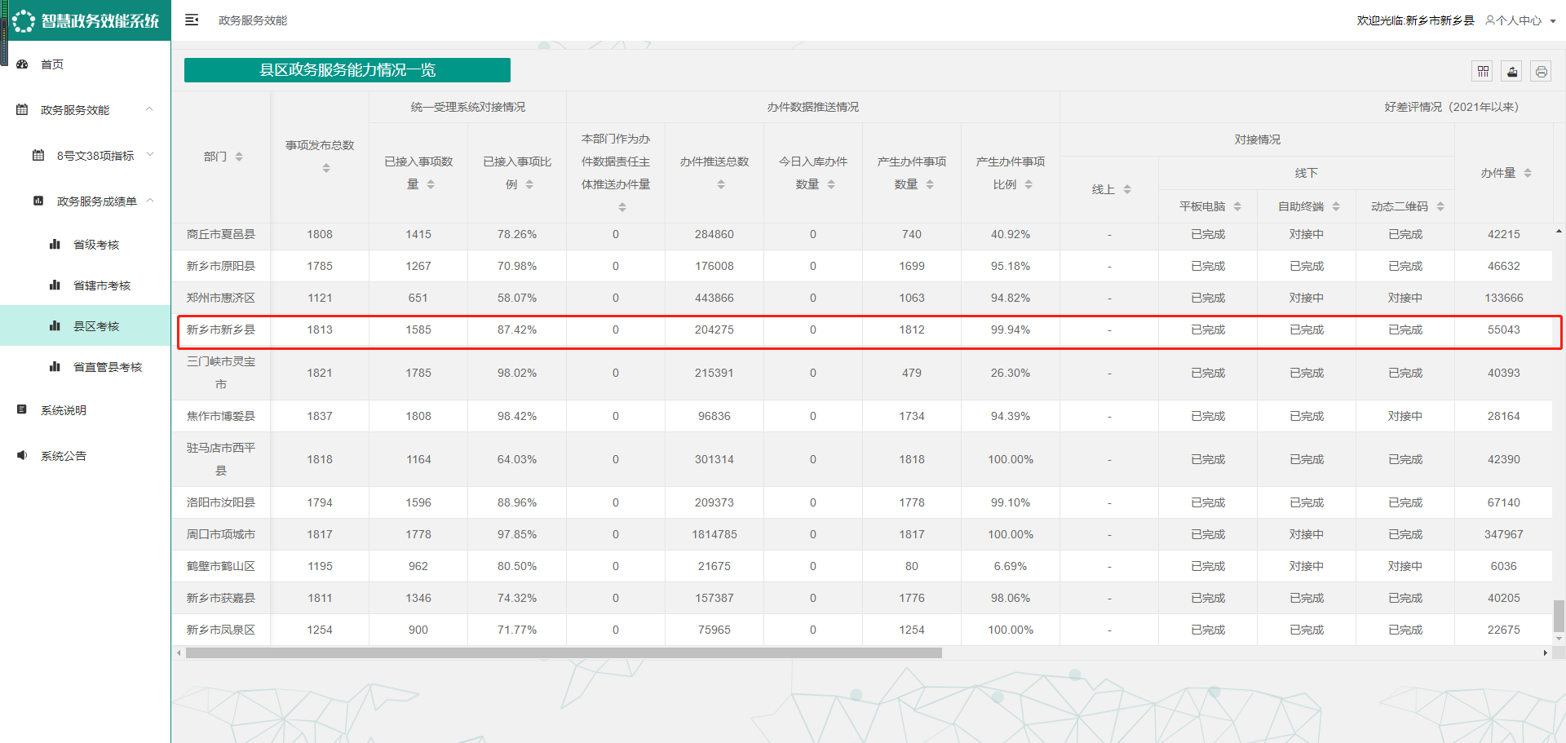This screenshot has height=743, width=1566.
Task: Collapse the 政务服务效能 sidebar menu
Action: [x=149, y=109]
